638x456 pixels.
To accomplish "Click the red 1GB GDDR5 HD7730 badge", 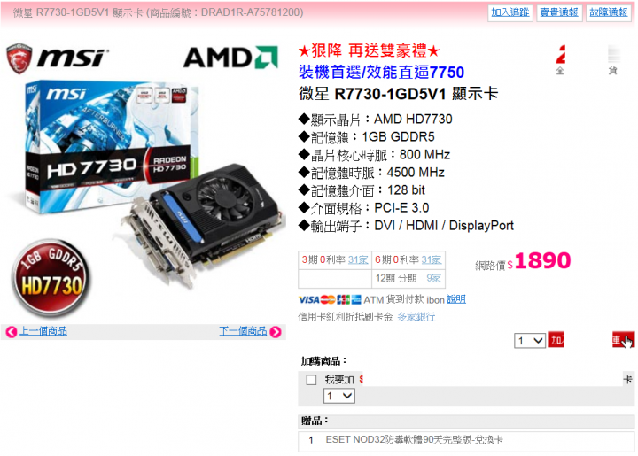I will click(50, 278).
